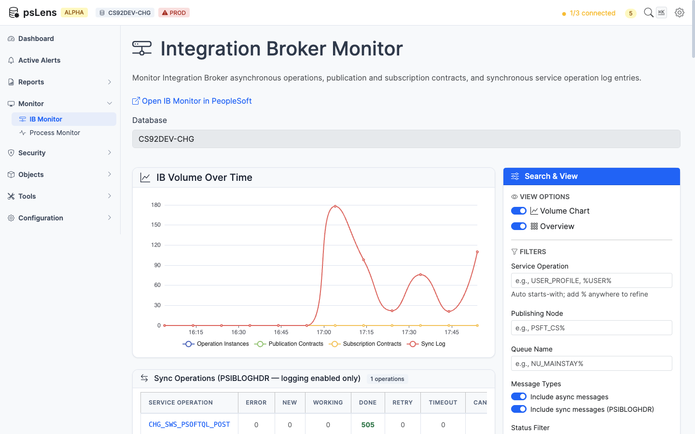Screen dimensions: 695x434
Task: Open the search magnifier icon
Action: tap(649, 13)
